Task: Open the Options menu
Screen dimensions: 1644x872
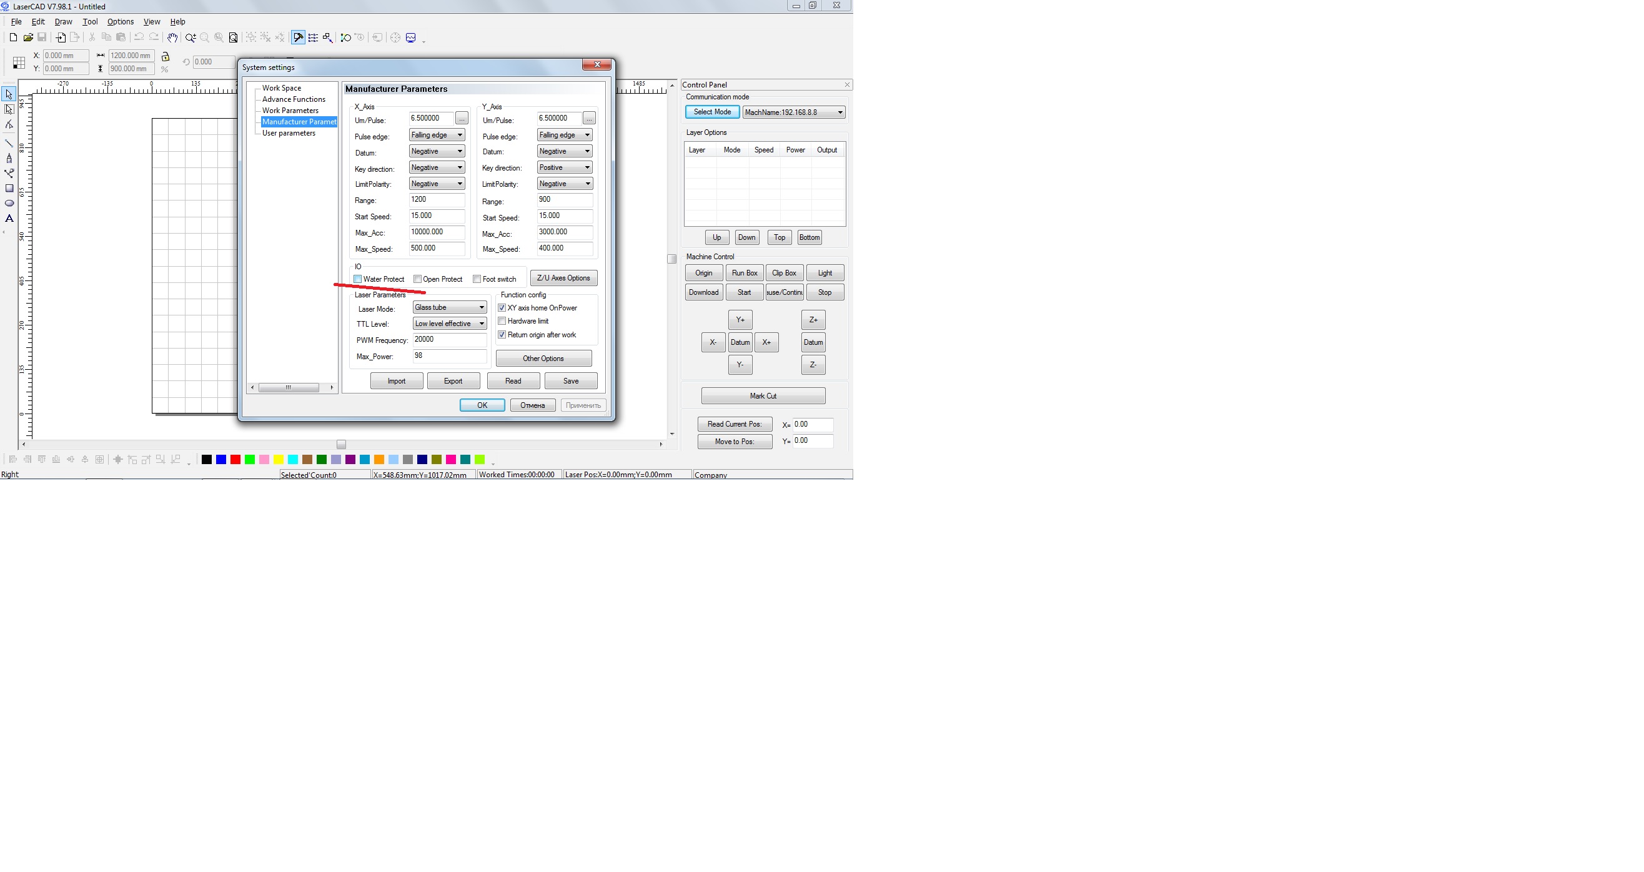Action: (x=120, y=22)
